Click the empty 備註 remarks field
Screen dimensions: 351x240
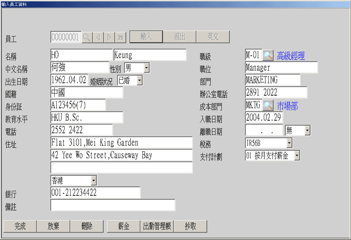pos(113,205)
